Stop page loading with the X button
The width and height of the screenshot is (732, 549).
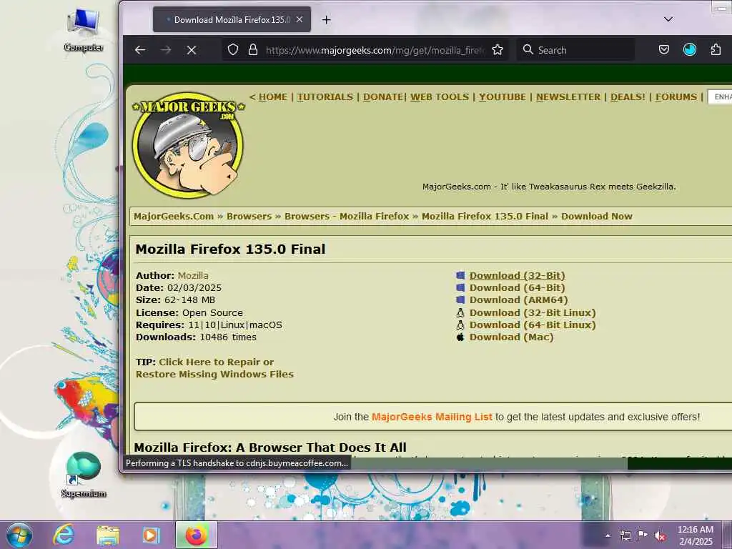click(192, 50)
